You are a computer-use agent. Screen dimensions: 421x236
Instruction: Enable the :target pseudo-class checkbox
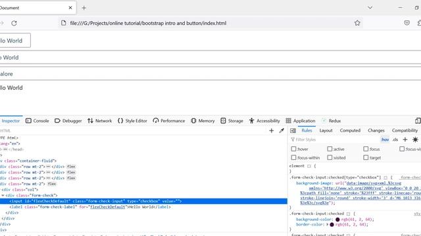click(366, 157)
